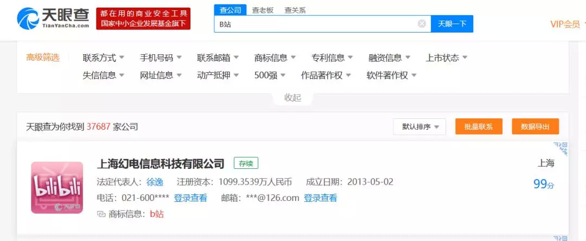This screenshot has width=586, height=241.
Task: Click the QR code icon on company card
Action: pyautogui.click(x=560, y=148)
